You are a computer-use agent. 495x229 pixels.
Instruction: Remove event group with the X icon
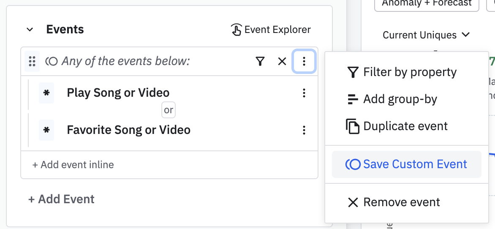282,62
